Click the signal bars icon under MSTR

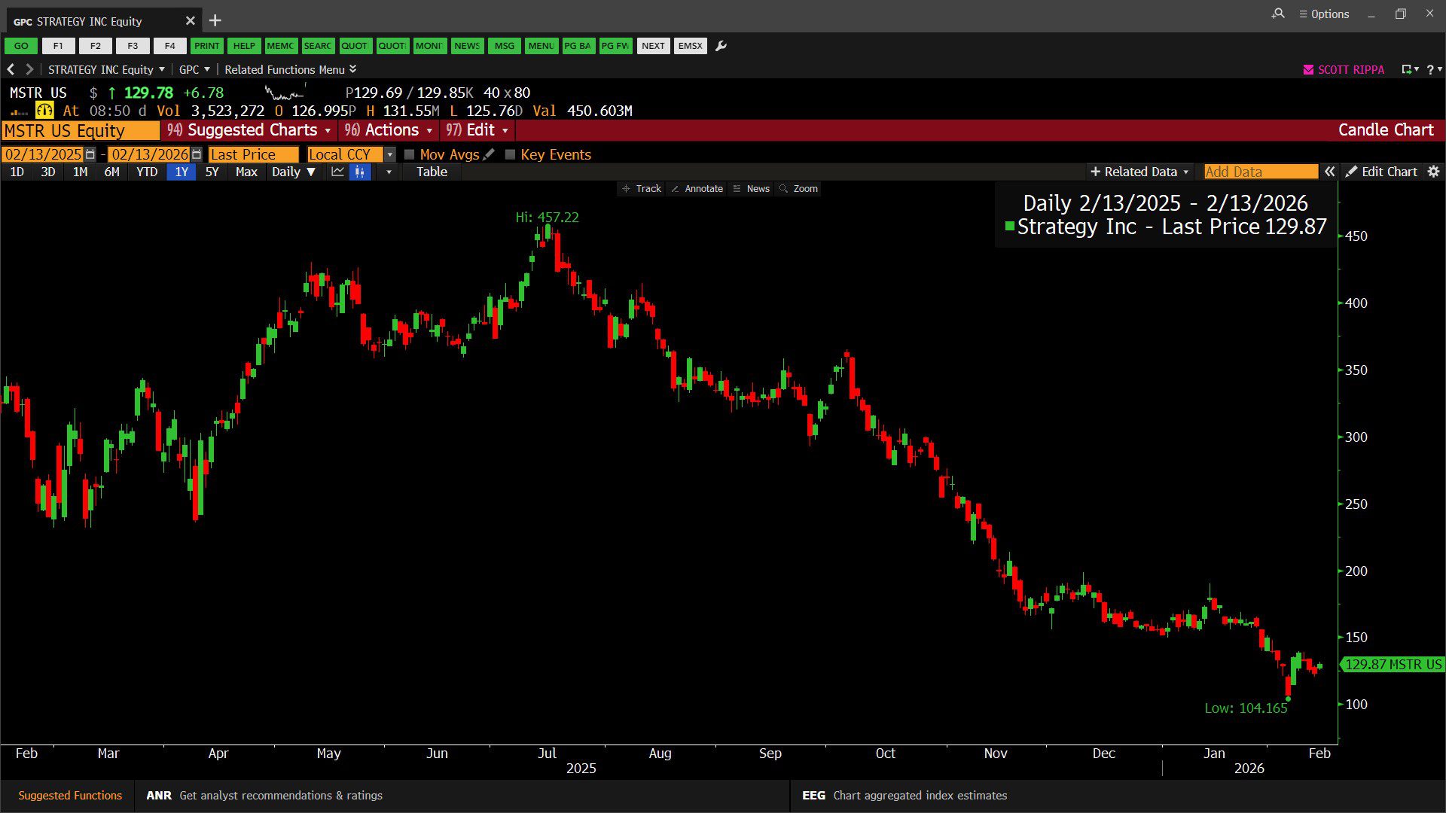coord(19,113)
